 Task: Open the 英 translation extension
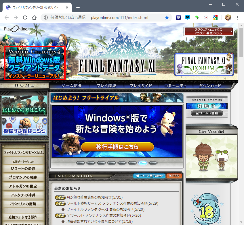coord(178,18)
